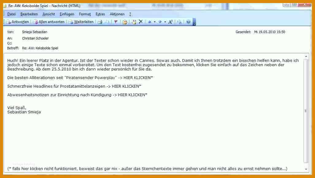Open the Ansicht menu
The width and height of the screenshot is (315, 178).
pos(49,14)
